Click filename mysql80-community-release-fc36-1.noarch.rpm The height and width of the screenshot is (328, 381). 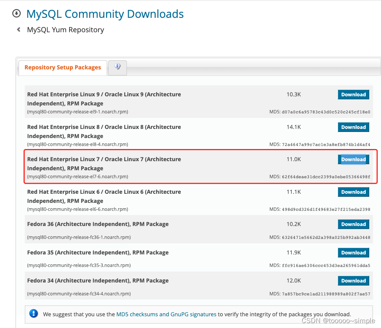tap(79, 237)
